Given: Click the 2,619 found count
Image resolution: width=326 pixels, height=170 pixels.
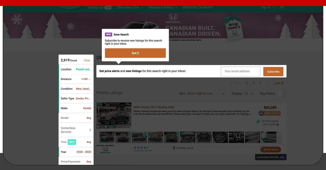Looking at the screenshot, I should point(69,60).
